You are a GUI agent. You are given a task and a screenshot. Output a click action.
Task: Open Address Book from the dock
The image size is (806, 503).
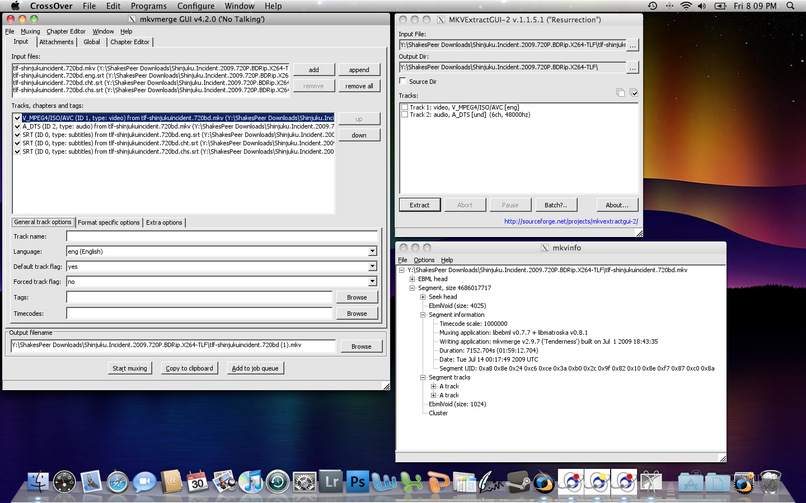(171, 482)
